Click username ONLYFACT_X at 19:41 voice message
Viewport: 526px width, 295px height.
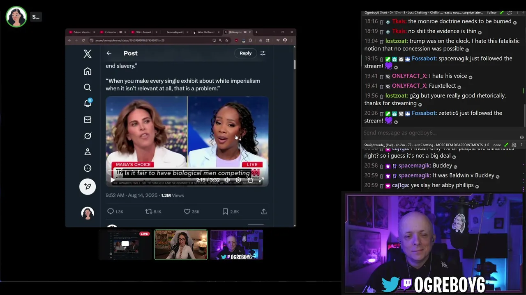(409, 76)
